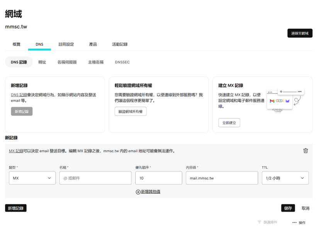Click the 名稱 input field
The image size is (321, 233).
click(x=95, y=178)
